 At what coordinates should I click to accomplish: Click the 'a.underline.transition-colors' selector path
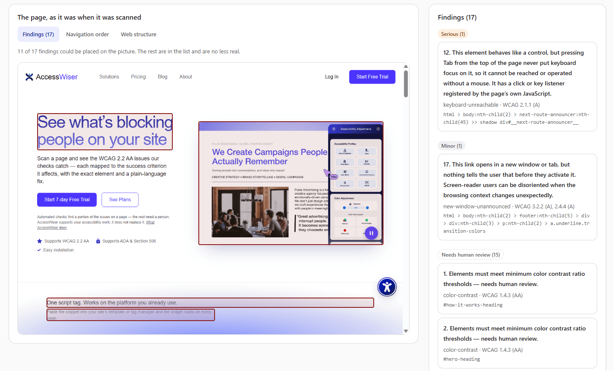click(516, 223)
